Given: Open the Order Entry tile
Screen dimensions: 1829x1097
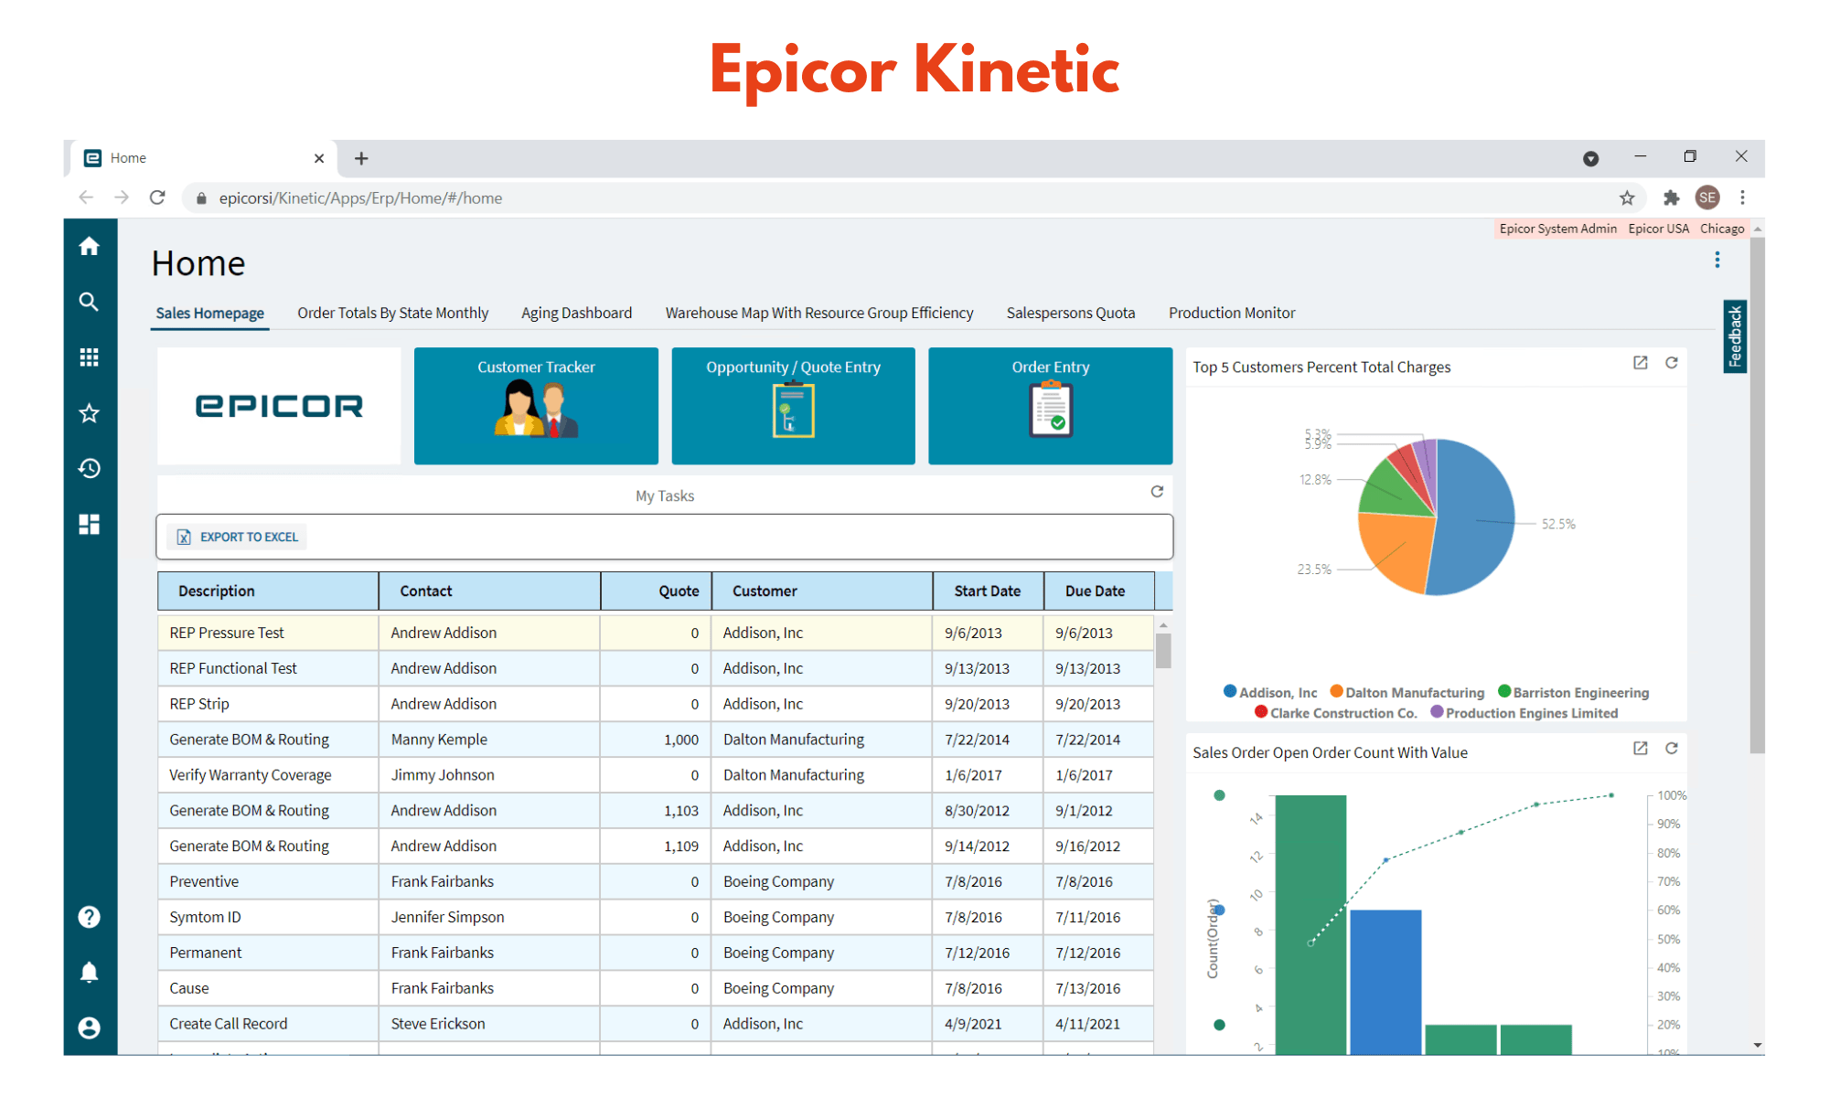Looking at the screenshot, I should point(1050,406).
